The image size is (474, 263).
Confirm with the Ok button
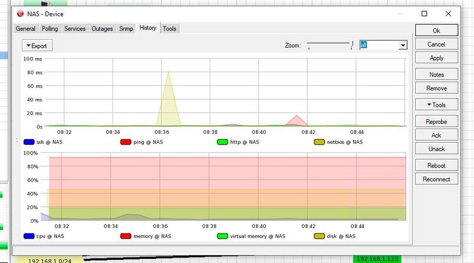(437, 31)
